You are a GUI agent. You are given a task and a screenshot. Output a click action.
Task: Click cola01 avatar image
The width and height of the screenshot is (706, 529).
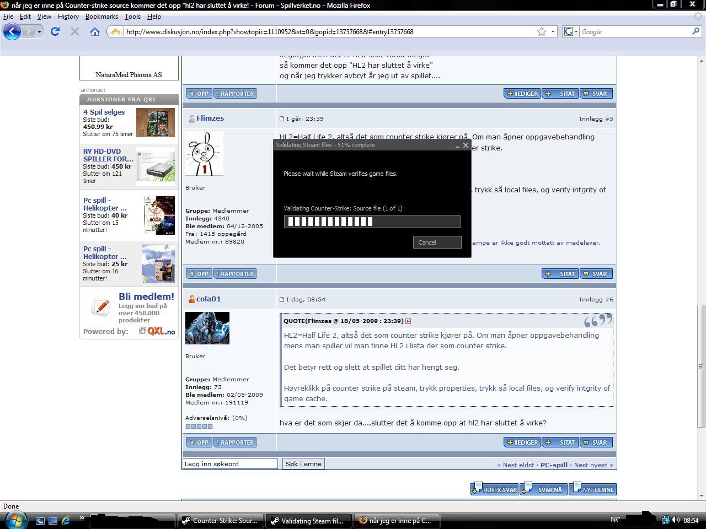pyautogui.click(x=207, y=328)
